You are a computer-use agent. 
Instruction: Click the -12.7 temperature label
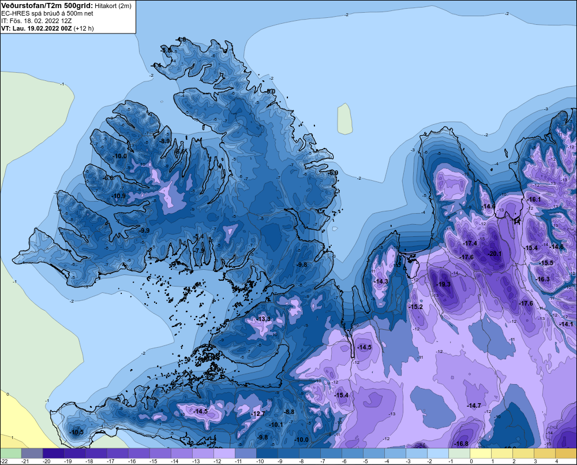tap(258, 414)
